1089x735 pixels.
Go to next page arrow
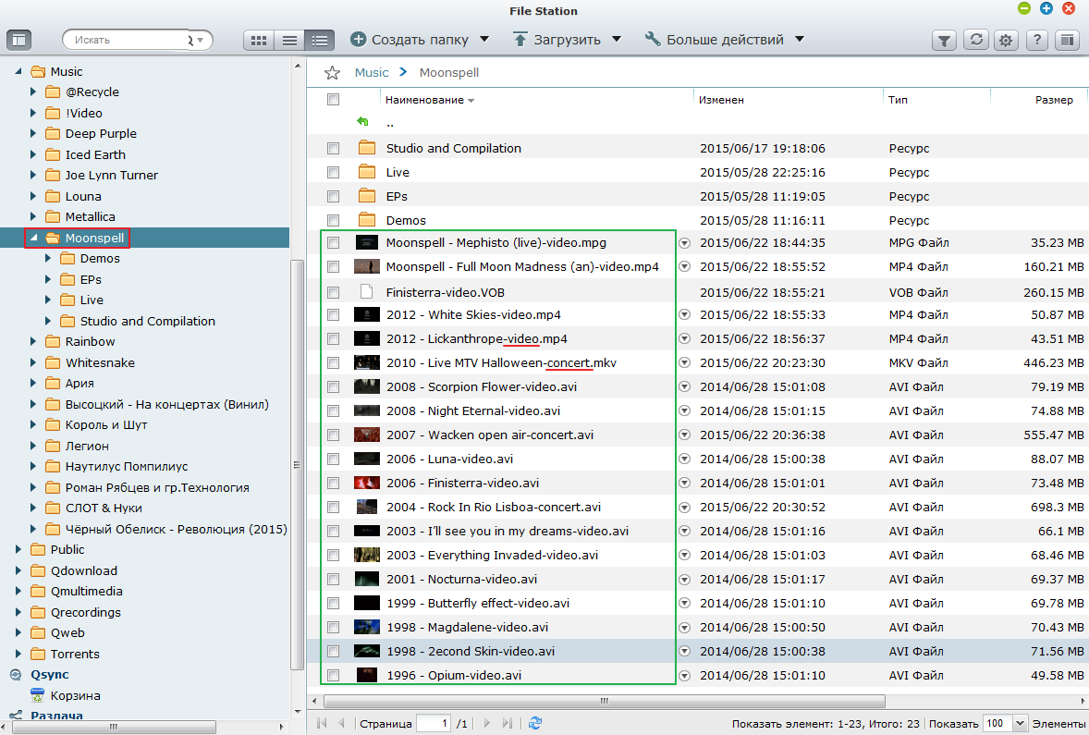point(487,723)
